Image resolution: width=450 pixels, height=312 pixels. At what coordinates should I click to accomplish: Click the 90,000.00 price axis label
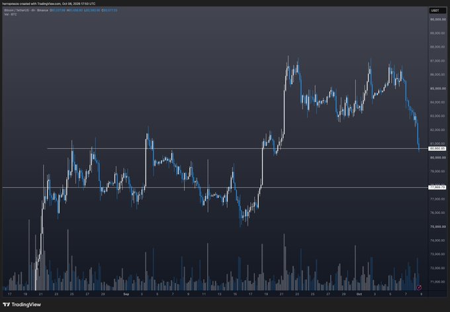[x=437, y=19]
